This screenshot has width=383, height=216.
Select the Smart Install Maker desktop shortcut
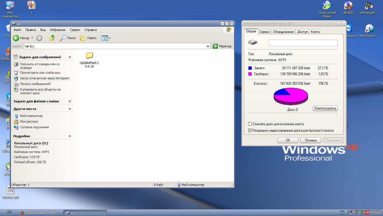327,10
